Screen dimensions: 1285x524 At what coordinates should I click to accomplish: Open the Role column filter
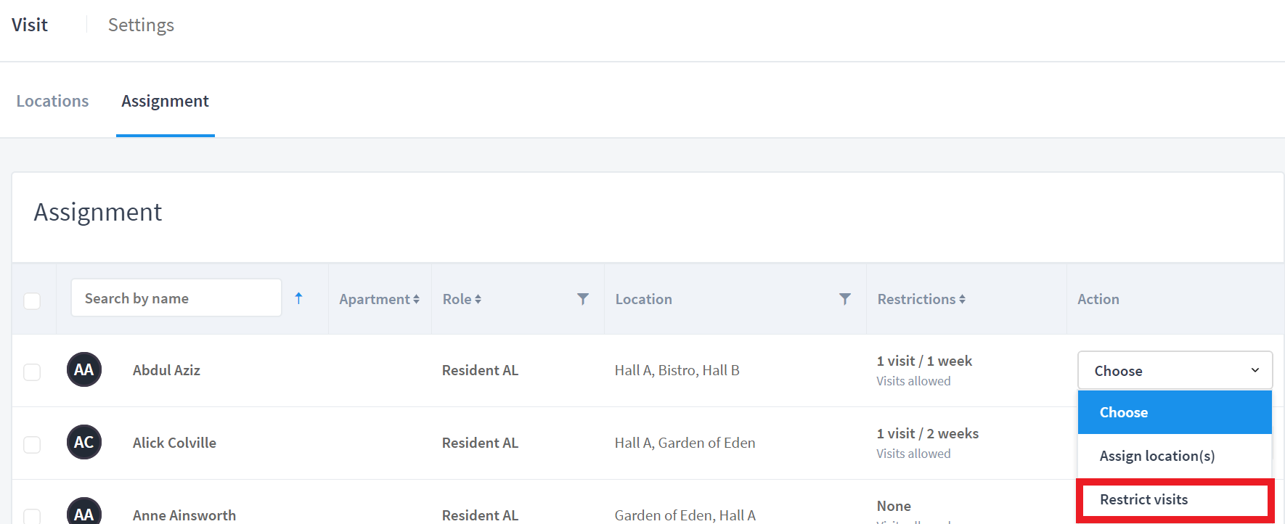coord(583,299)
